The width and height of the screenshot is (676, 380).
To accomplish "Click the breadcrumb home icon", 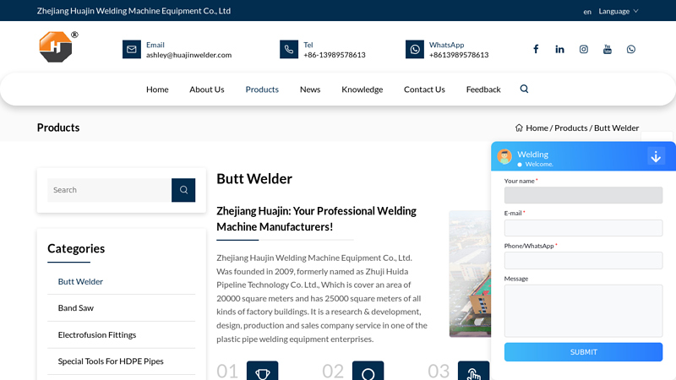I will [x=519, y=128].
